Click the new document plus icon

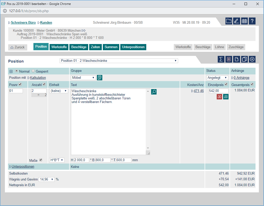coord(236,59)
